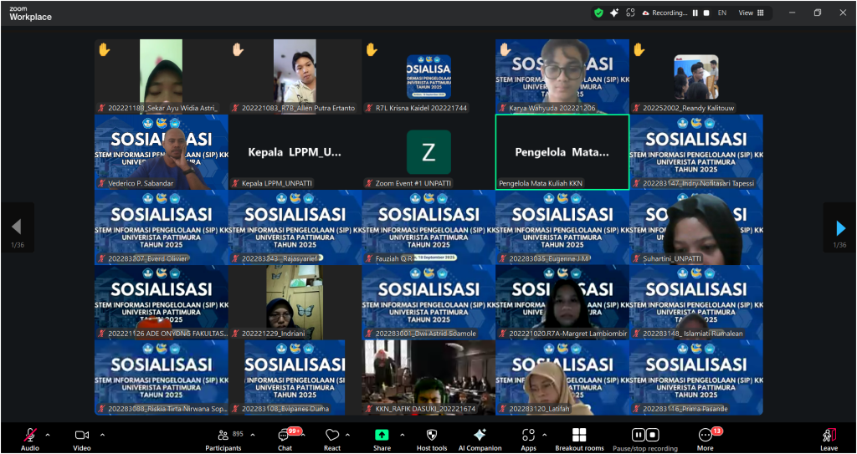
Task: Click the green encryption shield icon
Action: pyautogui.click(x=598, y=13)
